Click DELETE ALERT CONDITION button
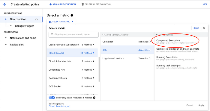 [x=96, y=4]
